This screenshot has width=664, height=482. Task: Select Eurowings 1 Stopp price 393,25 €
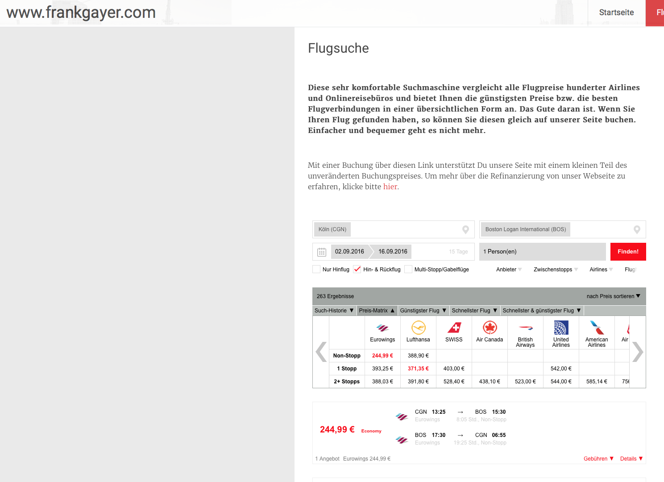(382, 369)
